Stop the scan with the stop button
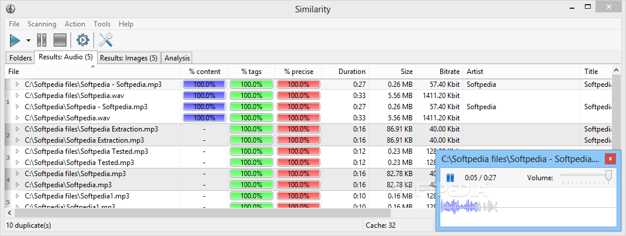Image resolution: width=626 pixels, height=236 pixels. [x=59, y=40]
